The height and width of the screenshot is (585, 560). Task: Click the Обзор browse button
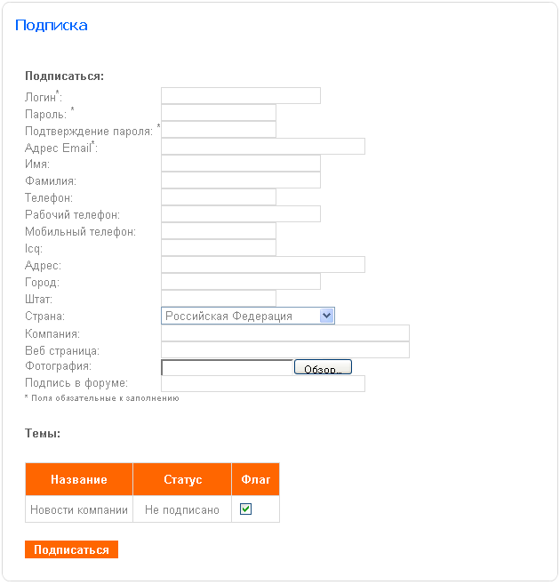(323, 367)
